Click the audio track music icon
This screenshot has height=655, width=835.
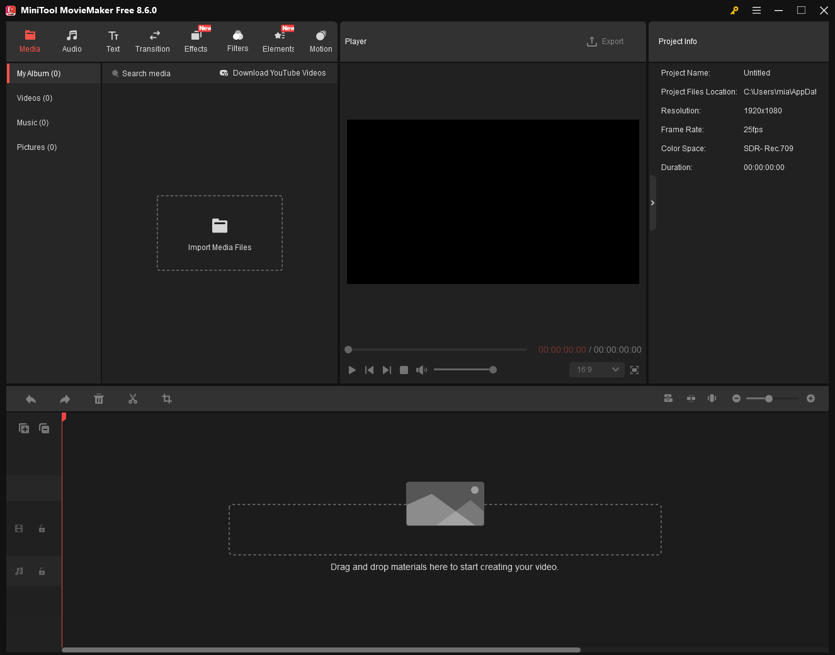(19, 572)
